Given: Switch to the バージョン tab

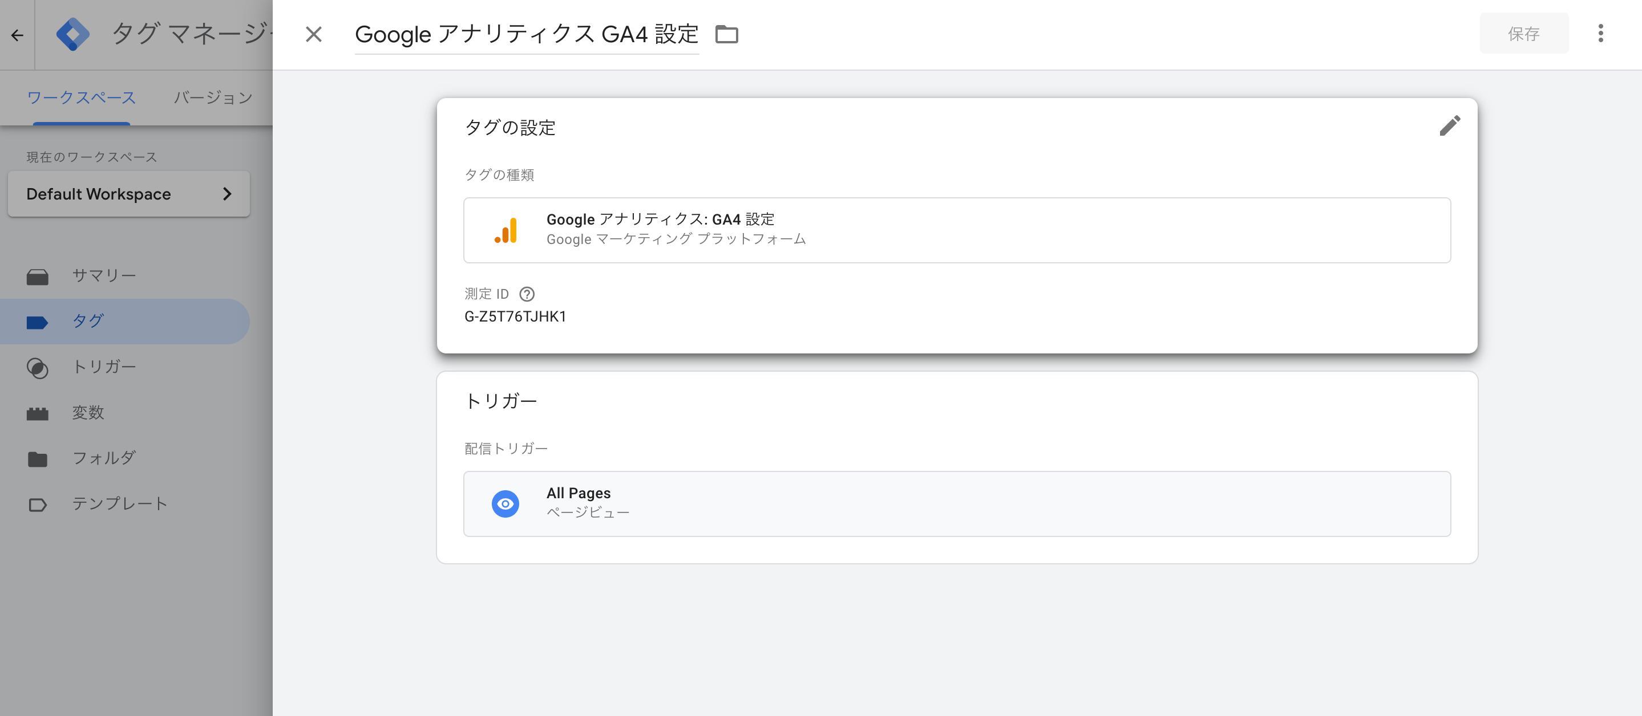Looking at the screenshot, I should tap(213, 97).
